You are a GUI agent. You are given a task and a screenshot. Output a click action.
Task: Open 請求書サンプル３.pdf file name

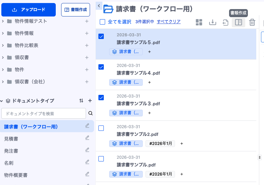138,104
